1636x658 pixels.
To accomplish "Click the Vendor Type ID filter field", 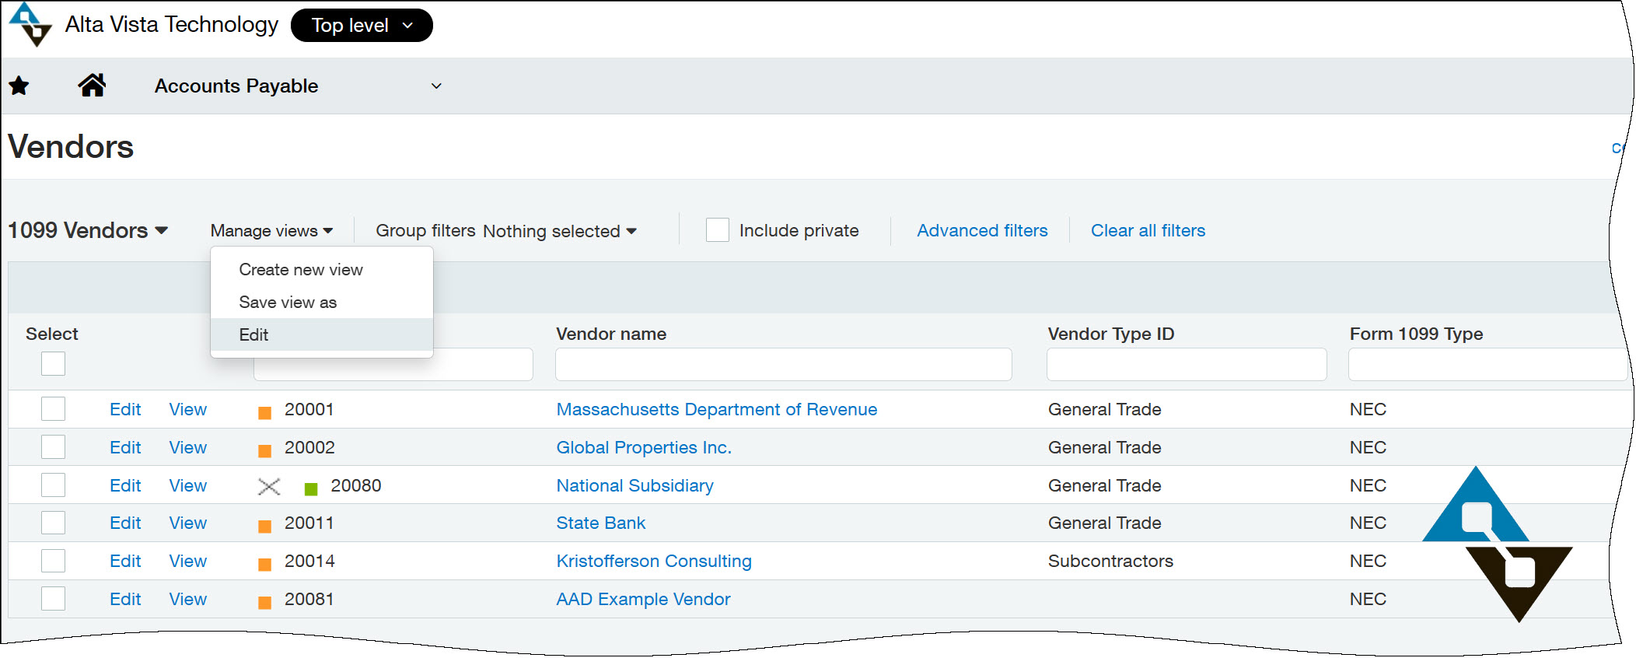I will (1187, 364).
